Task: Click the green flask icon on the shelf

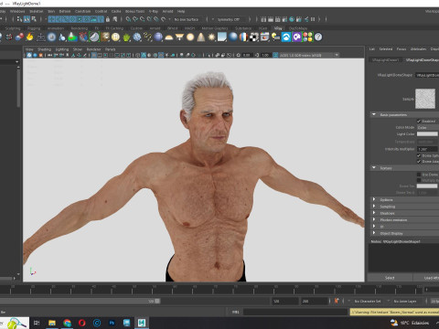Action: [x=72, y=37]
